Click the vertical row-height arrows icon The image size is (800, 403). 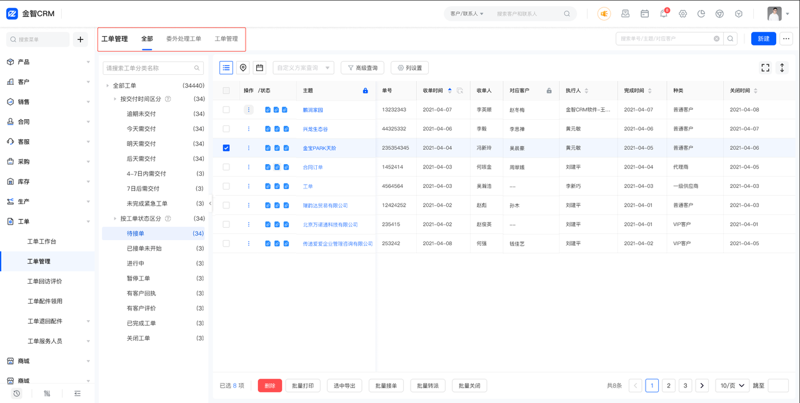782,68
